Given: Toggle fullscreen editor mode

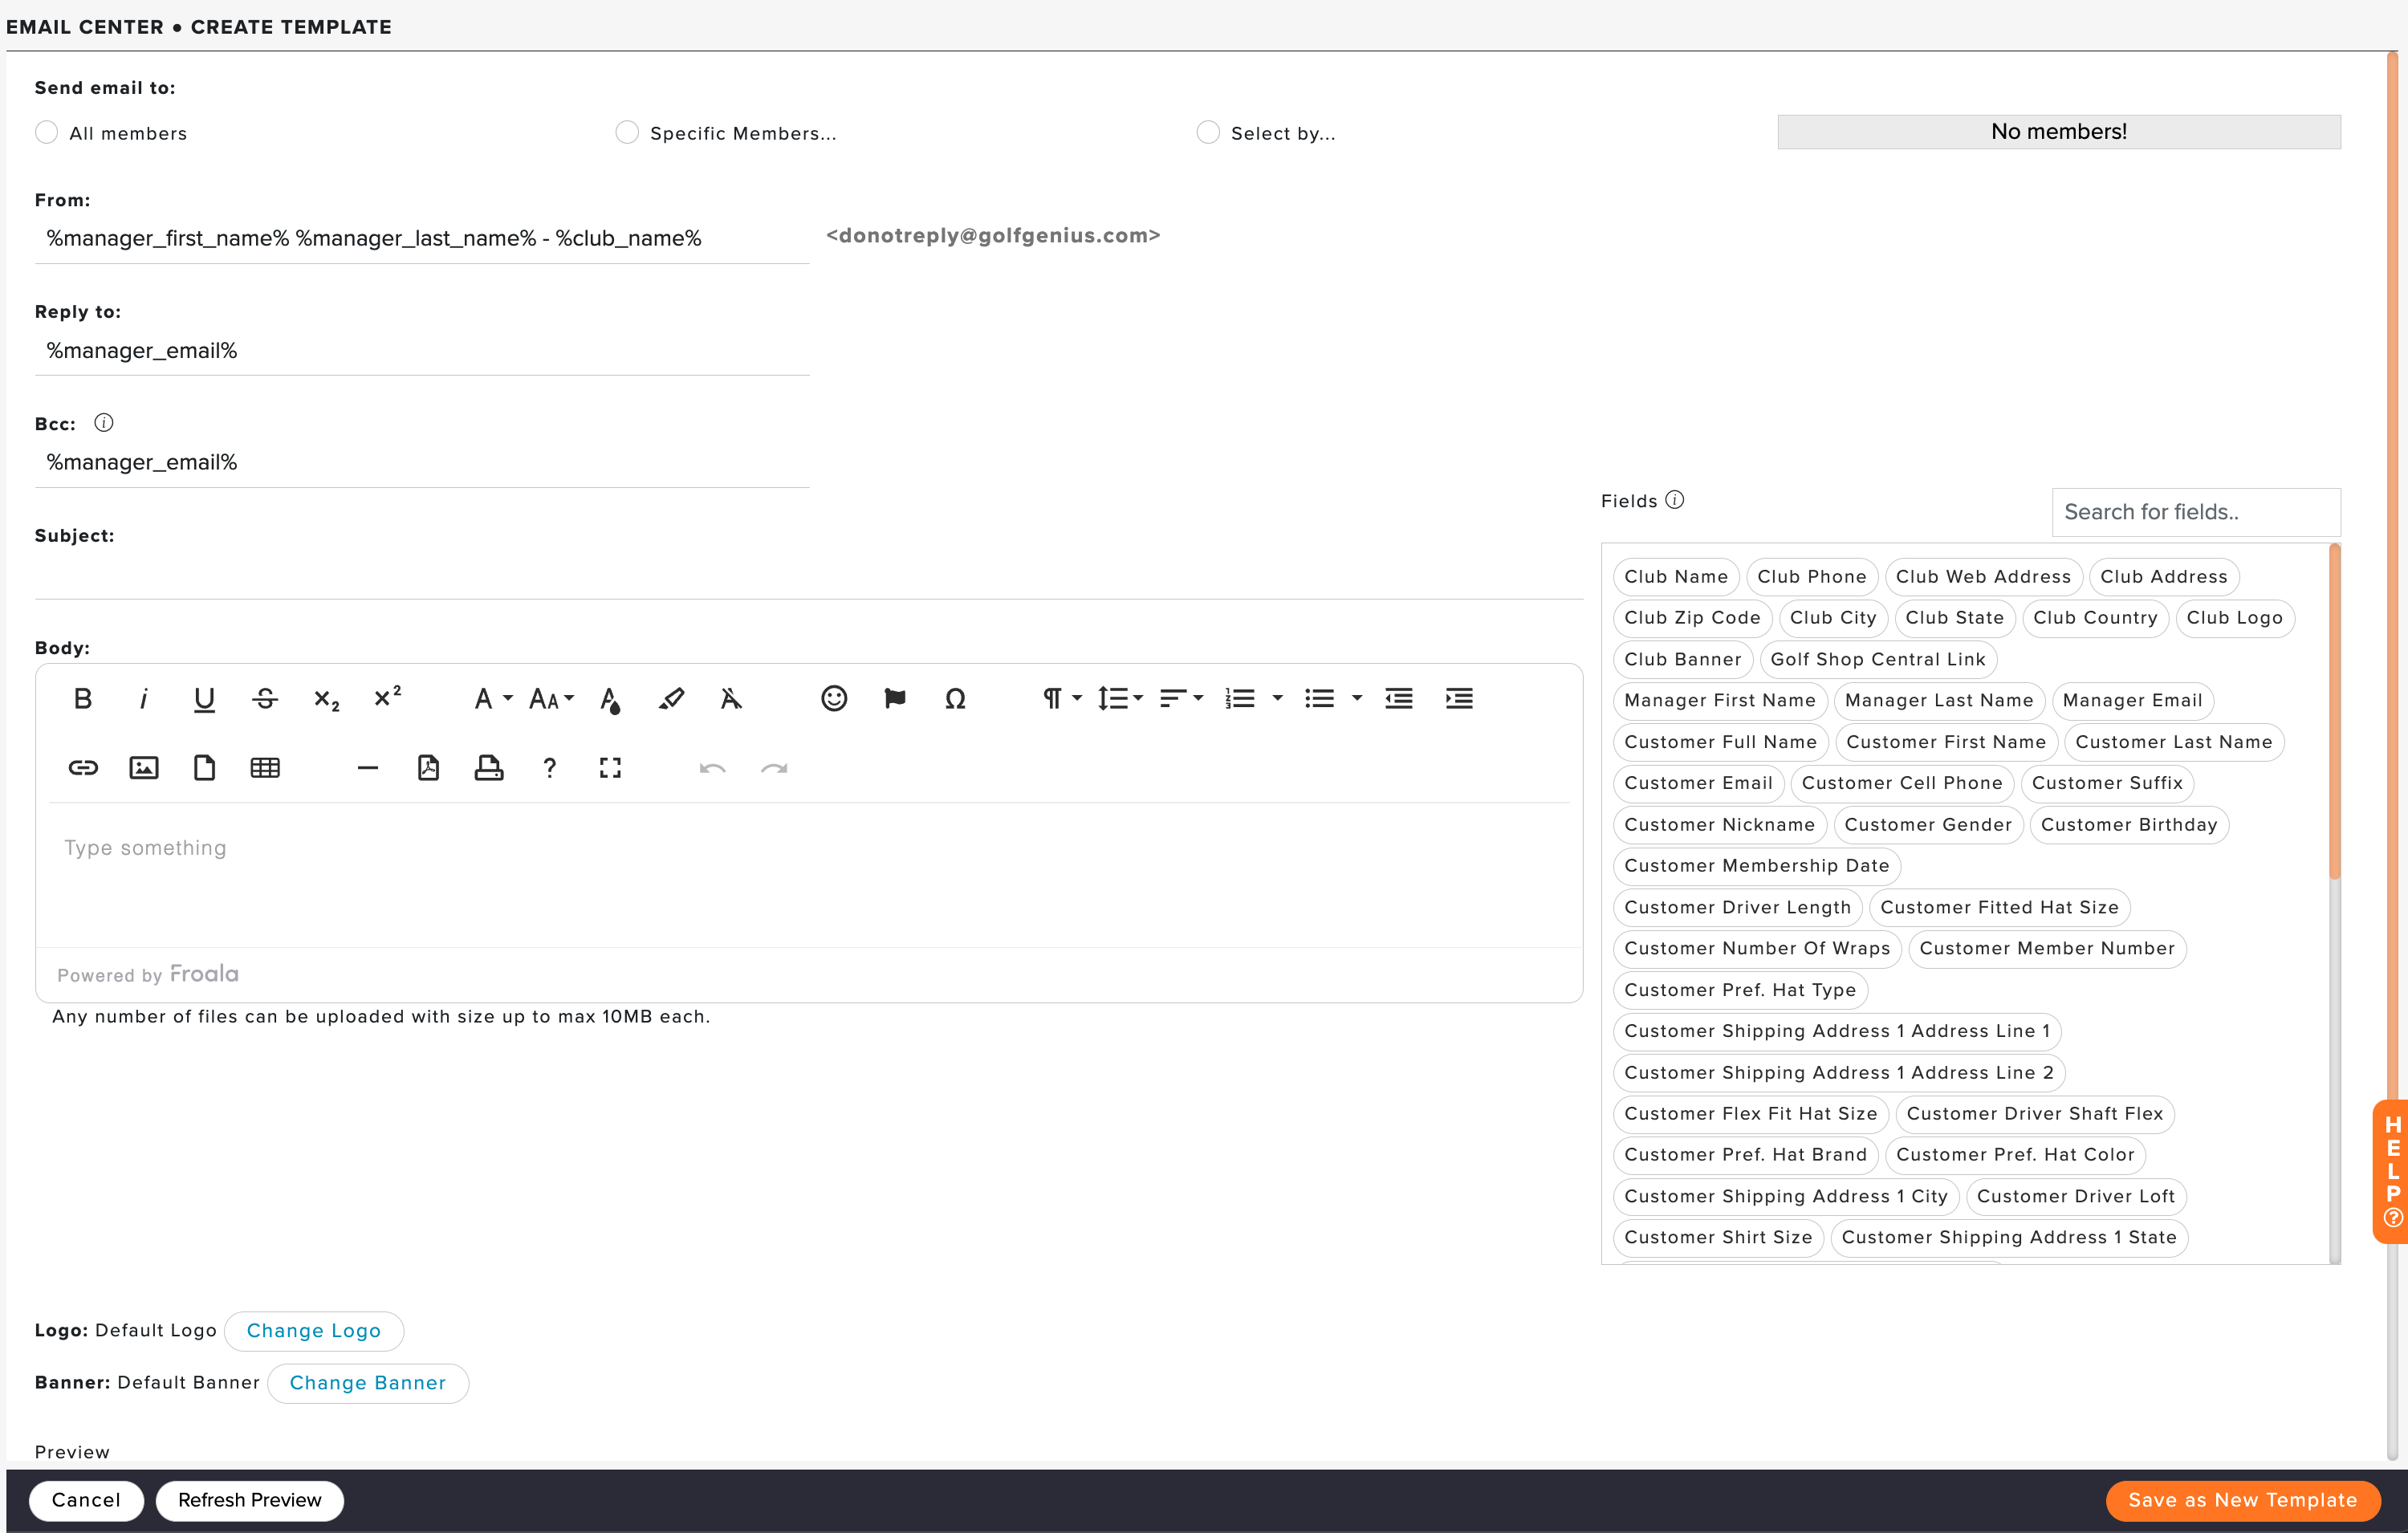Looking at the screenshot, I should pos(610,768).
